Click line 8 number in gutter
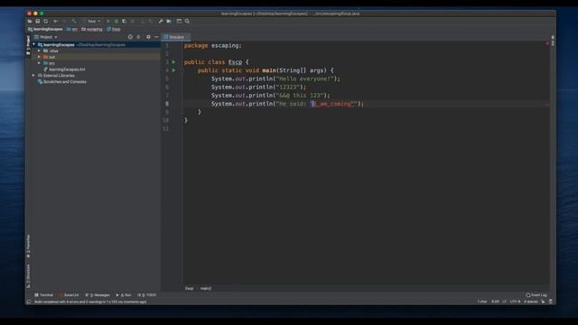578x325 pixels. pyautogui.click(x=167, y=104)
